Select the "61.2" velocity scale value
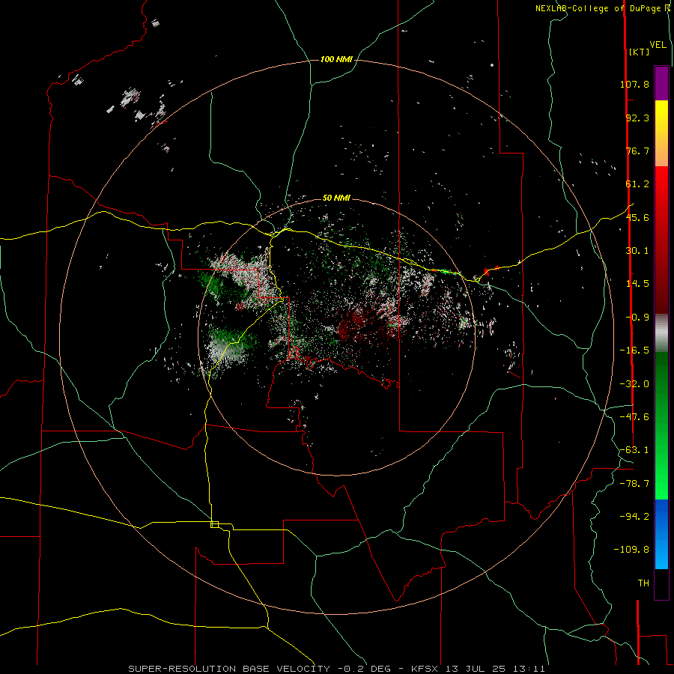Image resolution: width=674 pixels, height=674 pixels. point(637,184)
